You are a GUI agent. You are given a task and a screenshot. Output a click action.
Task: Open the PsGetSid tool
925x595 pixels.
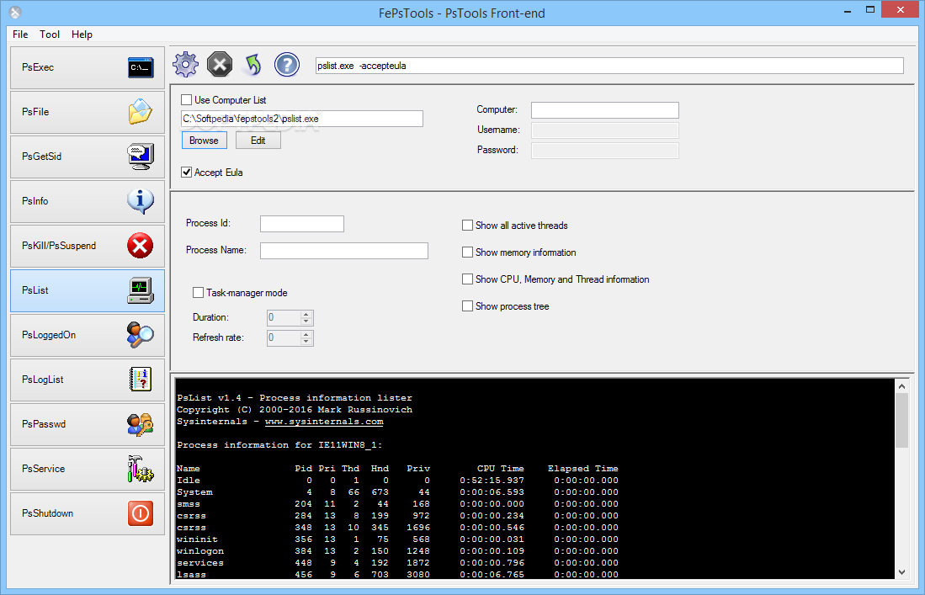[88, 157]
